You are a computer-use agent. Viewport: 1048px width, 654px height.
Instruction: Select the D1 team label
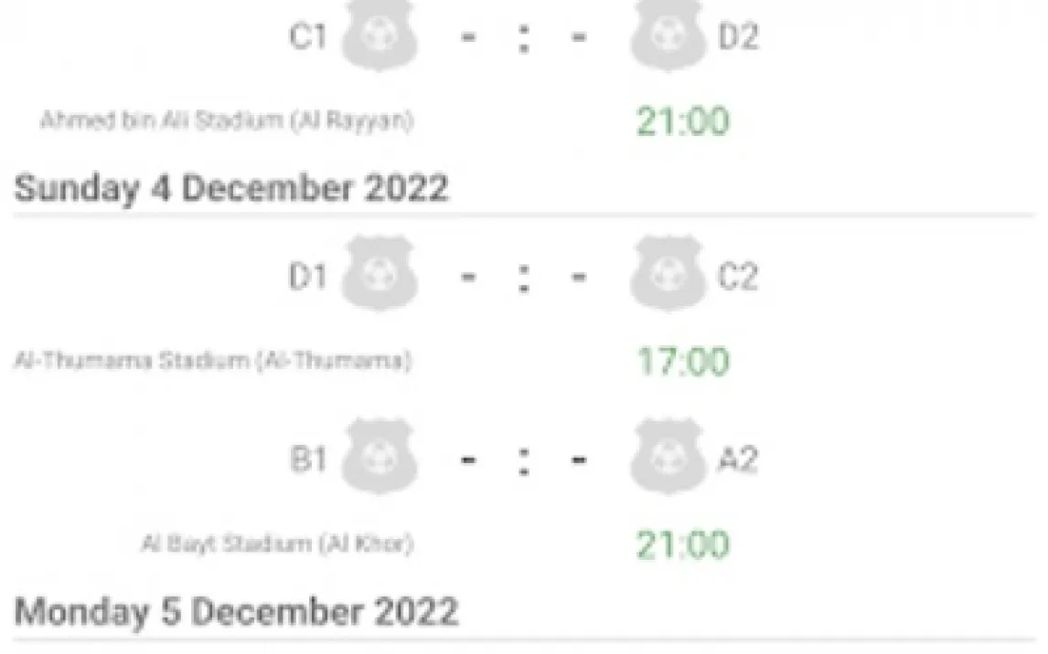point(307,277)
